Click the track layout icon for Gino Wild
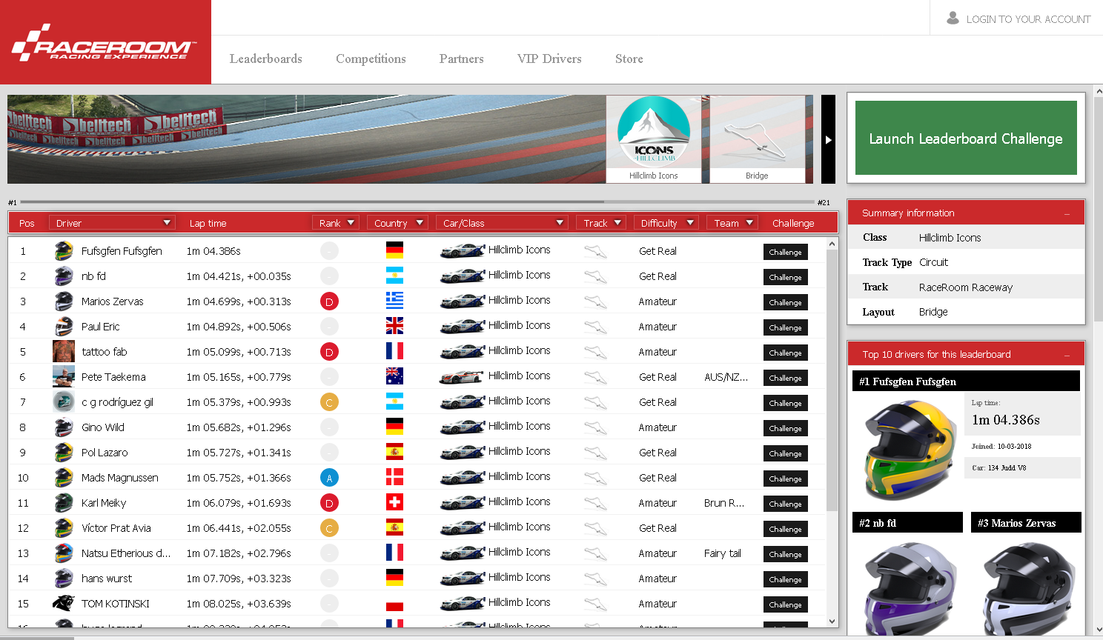This screenshot has width=1103, height=640. click(x=595, y=428)
